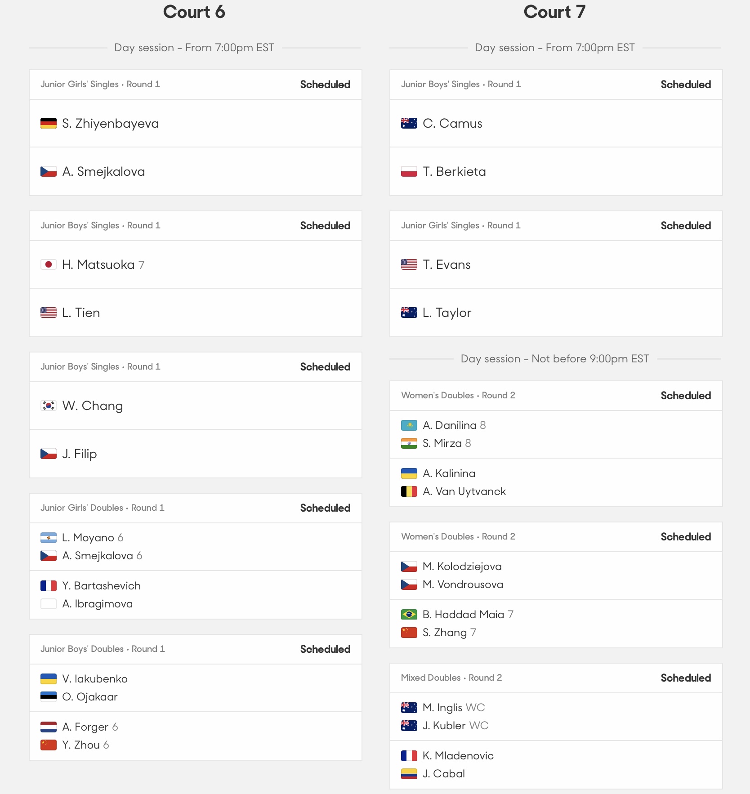Select the Court 7 heading
The image size is (750, 794).
click(x=555, y=12)
